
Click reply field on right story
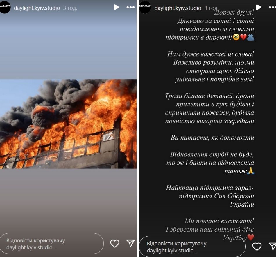(193, 247)
